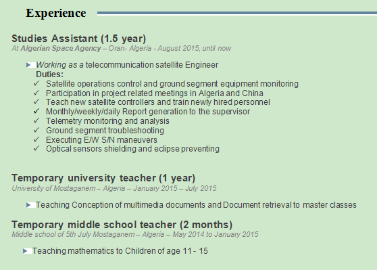The height and width of the screenshot is (270, 377).
Task: Click checkmark beside Teach new satellite controllers
Action: pos(36,102)
